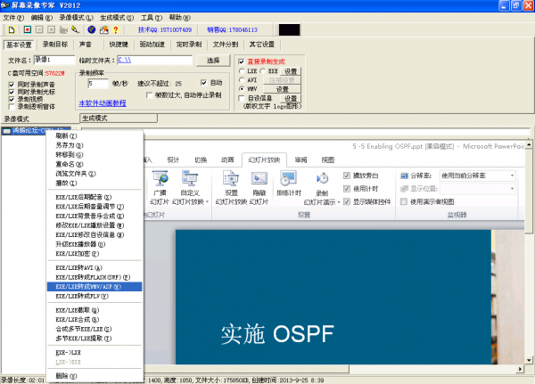Click the 文件名 input field
The image size is (535, 384).
point(54,60)
